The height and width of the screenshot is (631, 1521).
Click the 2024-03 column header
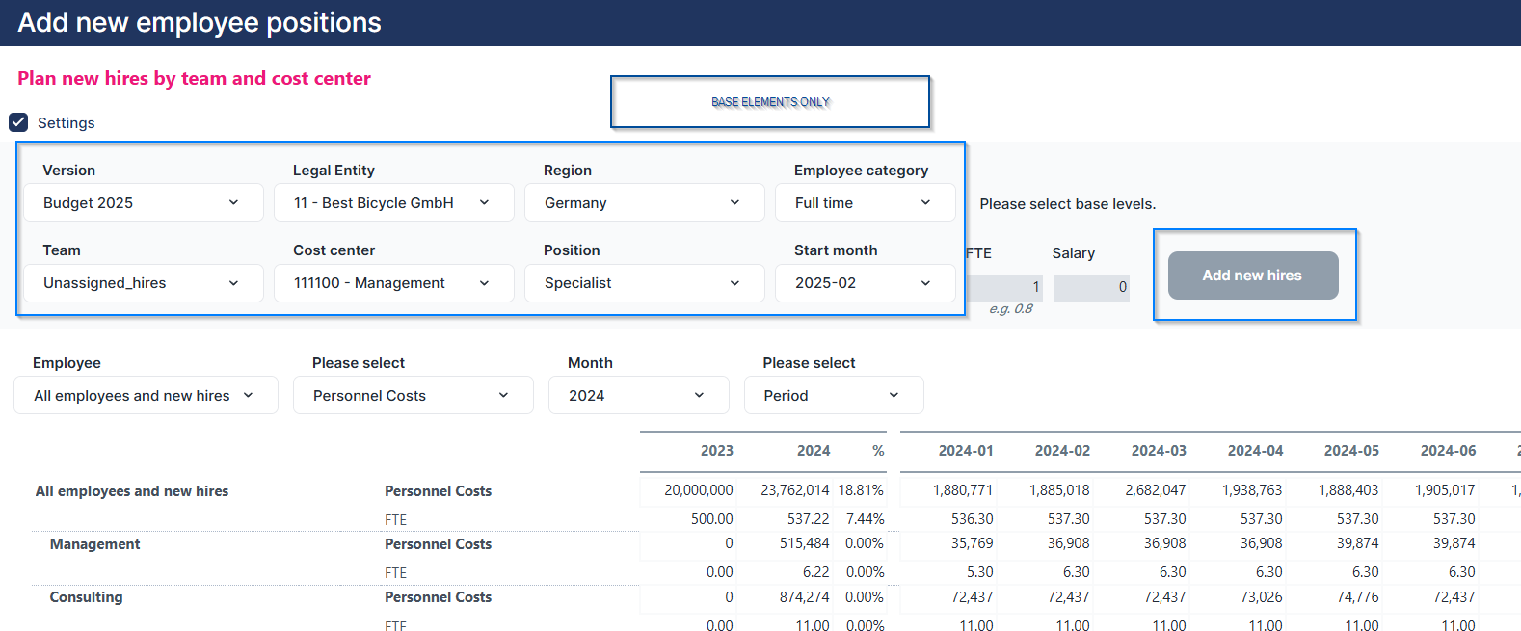(x=1158, y=451)
